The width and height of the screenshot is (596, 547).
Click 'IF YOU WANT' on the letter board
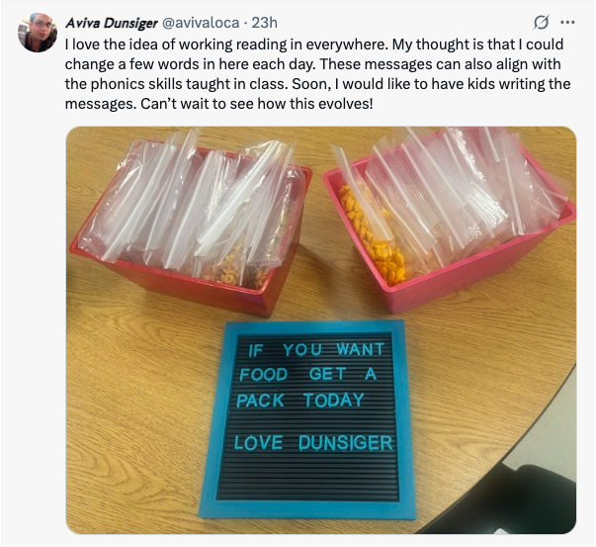pyautogui.click(x=316, y=349)
